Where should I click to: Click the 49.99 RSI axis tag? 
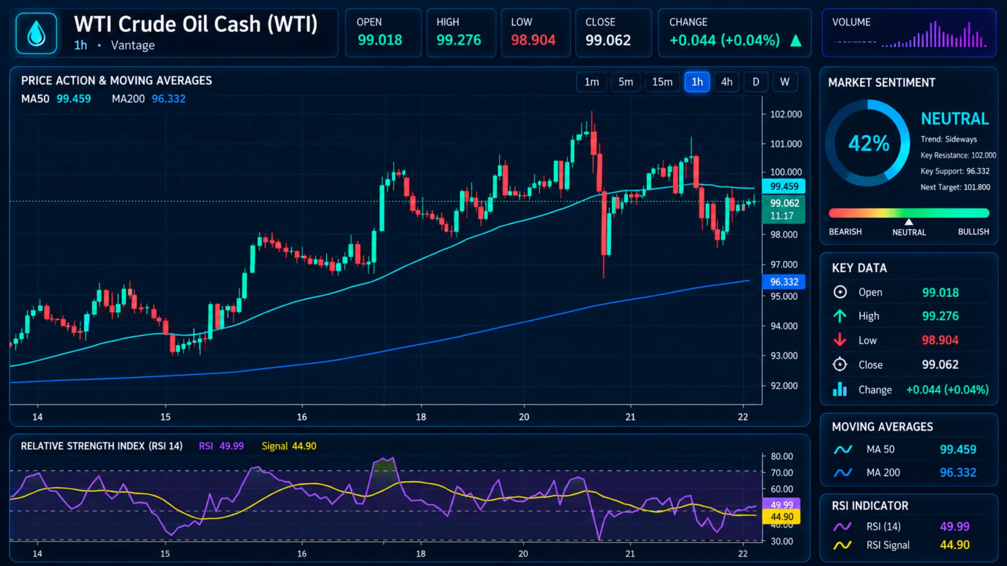[782, 504]
